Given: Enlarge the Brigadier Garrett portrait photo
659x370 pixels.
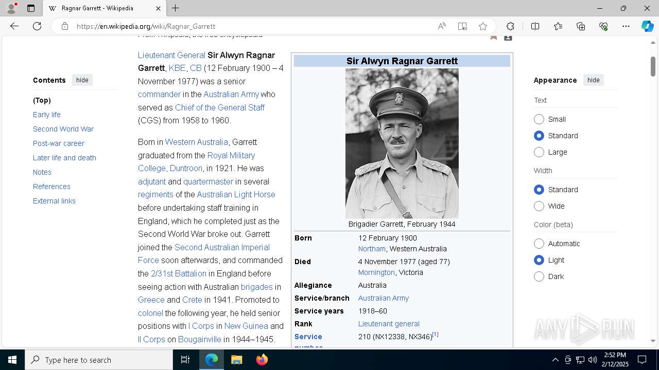Looking at the screenshot, I should [x=402, y=143].
